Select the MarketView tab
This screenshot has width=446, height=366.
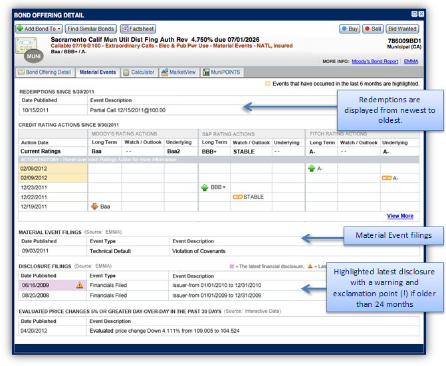click(179, 72)
